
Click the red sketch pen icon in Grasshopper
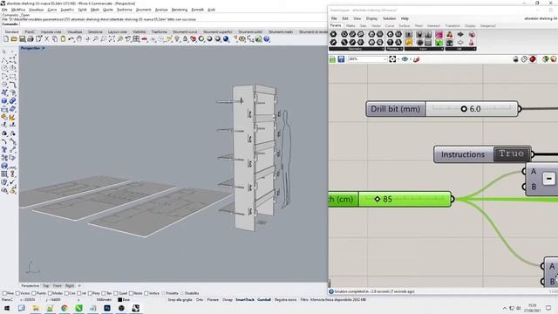[417, 59]
